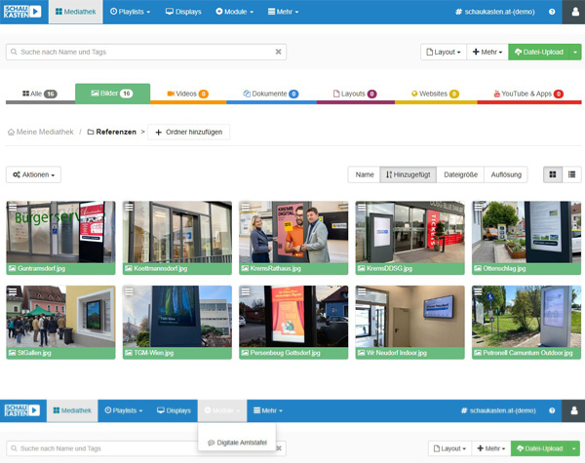Switch to list view display
Screen dimensions: 585x463
coord(571,174)
